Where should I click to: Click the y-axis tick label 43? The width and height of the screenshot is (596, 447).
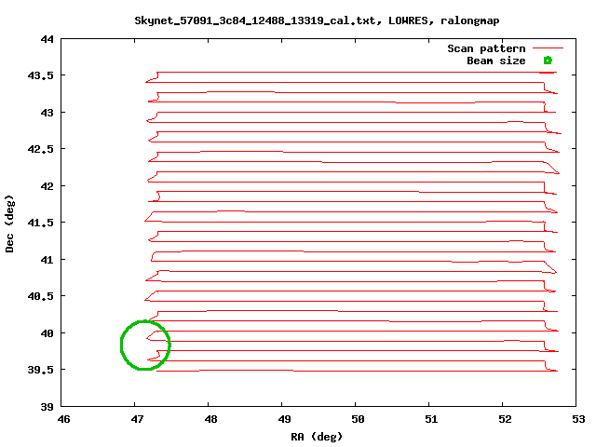[47, 113]
